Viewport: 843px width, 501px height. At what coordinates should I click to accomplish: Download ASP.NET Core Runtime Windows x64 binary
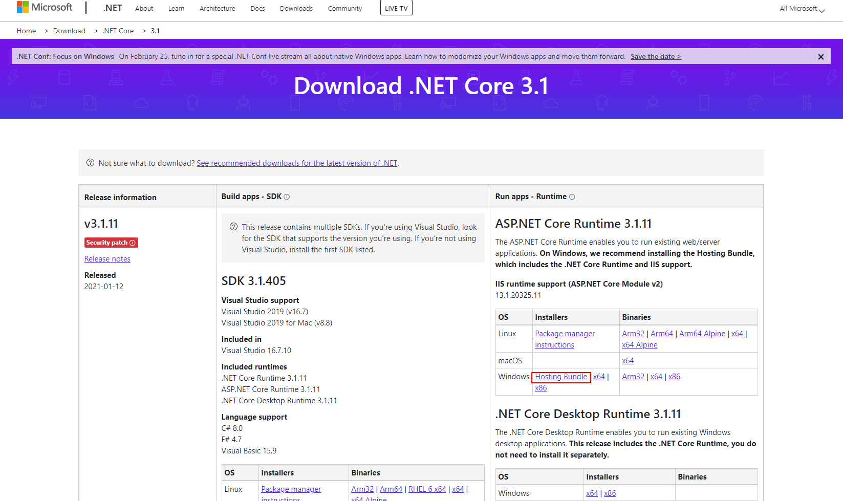tap(656, 377)
